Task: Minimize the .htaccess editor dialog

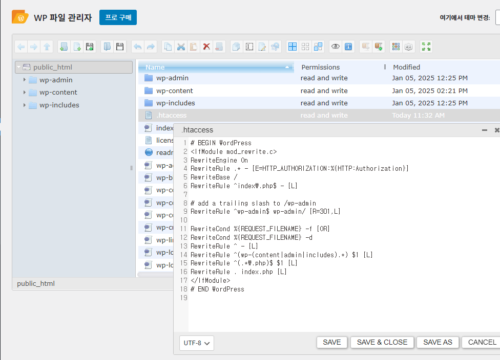Action: (x=485, y=130)
